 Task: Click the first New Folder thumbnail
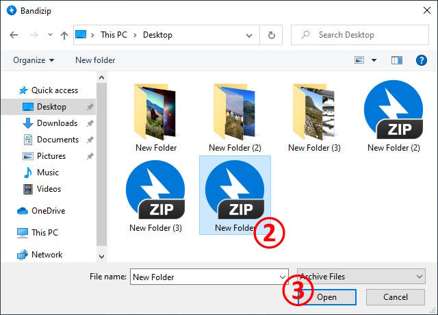[x=155, y=114]
